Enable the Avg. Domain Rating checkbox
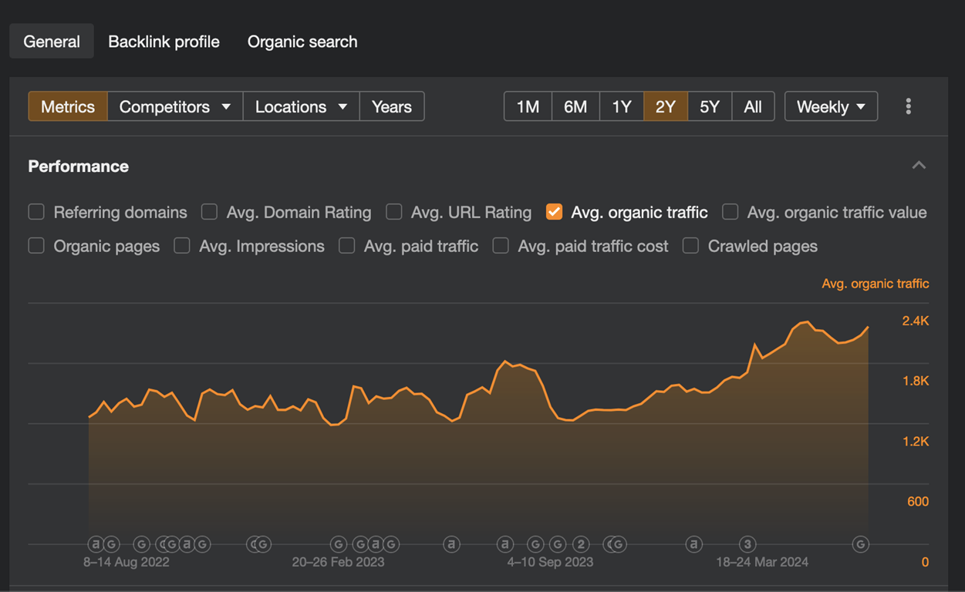The height and width of the screenshot is (592, 965). click(x=209, y=212)
